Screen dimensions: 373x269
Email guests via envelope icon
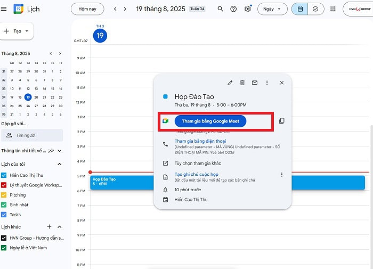click(255, 83)
